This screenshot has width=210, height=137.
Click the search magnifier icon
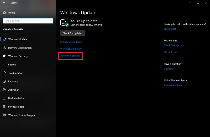click(x=51, y=21)
